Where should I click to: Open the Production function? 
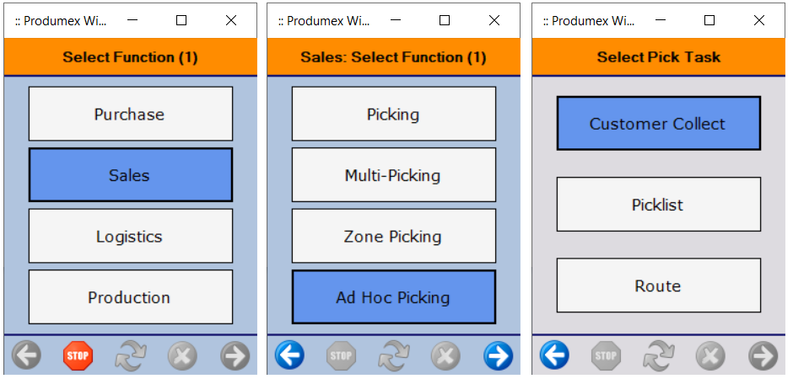tap(130, 296)
